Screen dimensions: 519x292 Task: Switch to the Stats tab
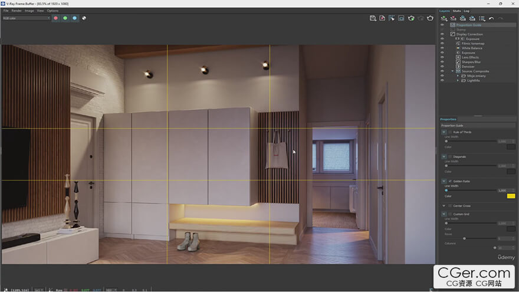click(456, 11)
